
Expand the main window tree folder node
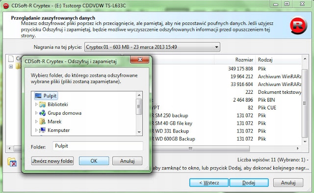pos(11,66)
